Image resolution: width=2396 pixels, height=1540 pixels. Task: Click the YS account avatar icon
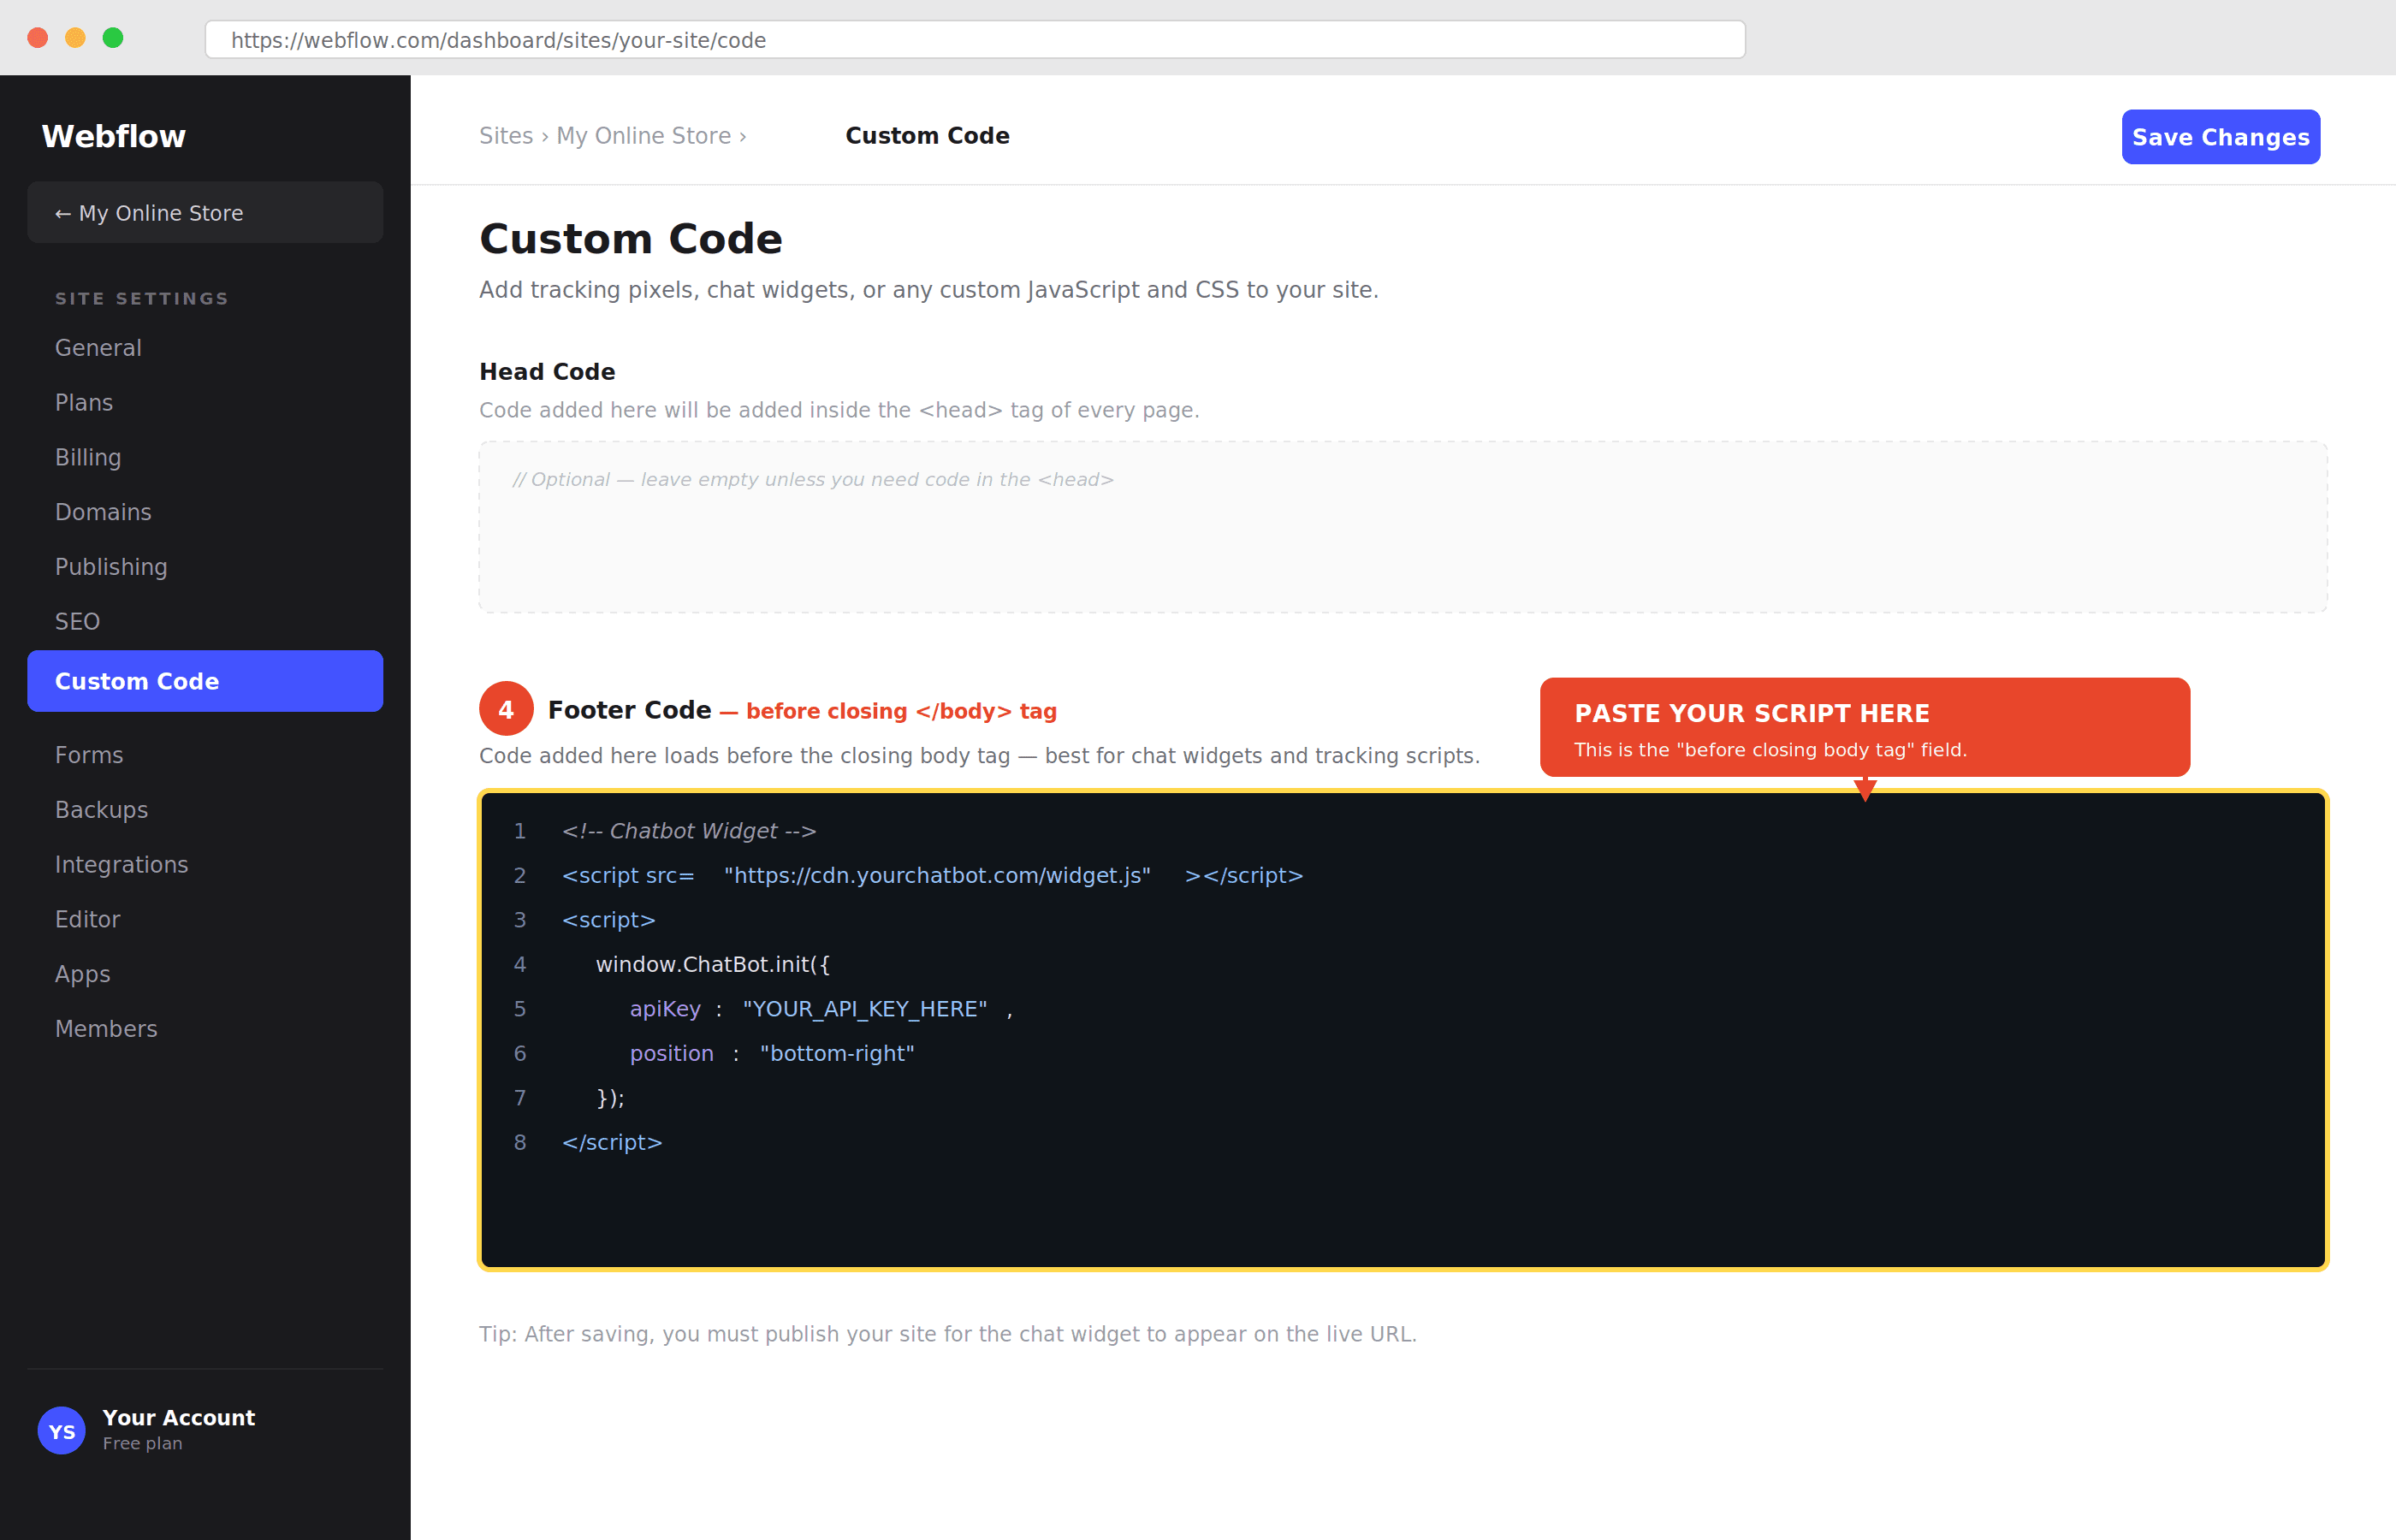(x=61, y=1430)
